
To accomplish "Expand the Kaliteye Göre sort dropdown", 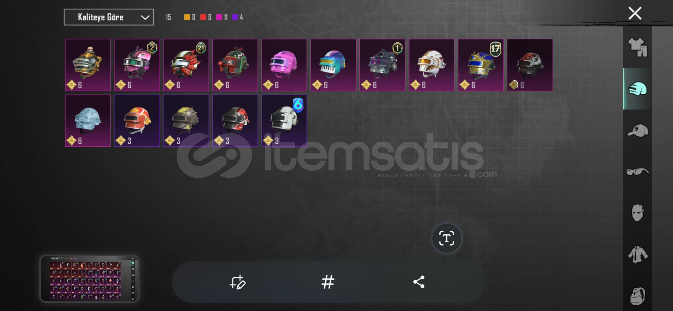I will point(109,17).
